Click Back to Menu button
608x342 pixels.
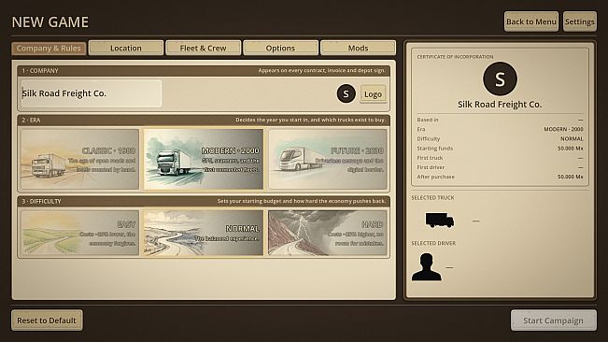(531, 21)
